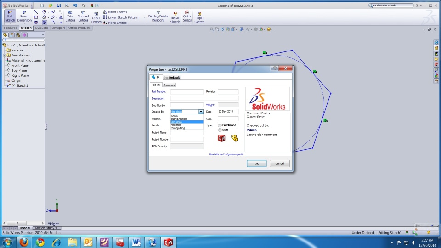The image size is (441, 248).
Task: Choose the Sketch Fillet tool
Action: pyautogui.click(x=52, y=23)
